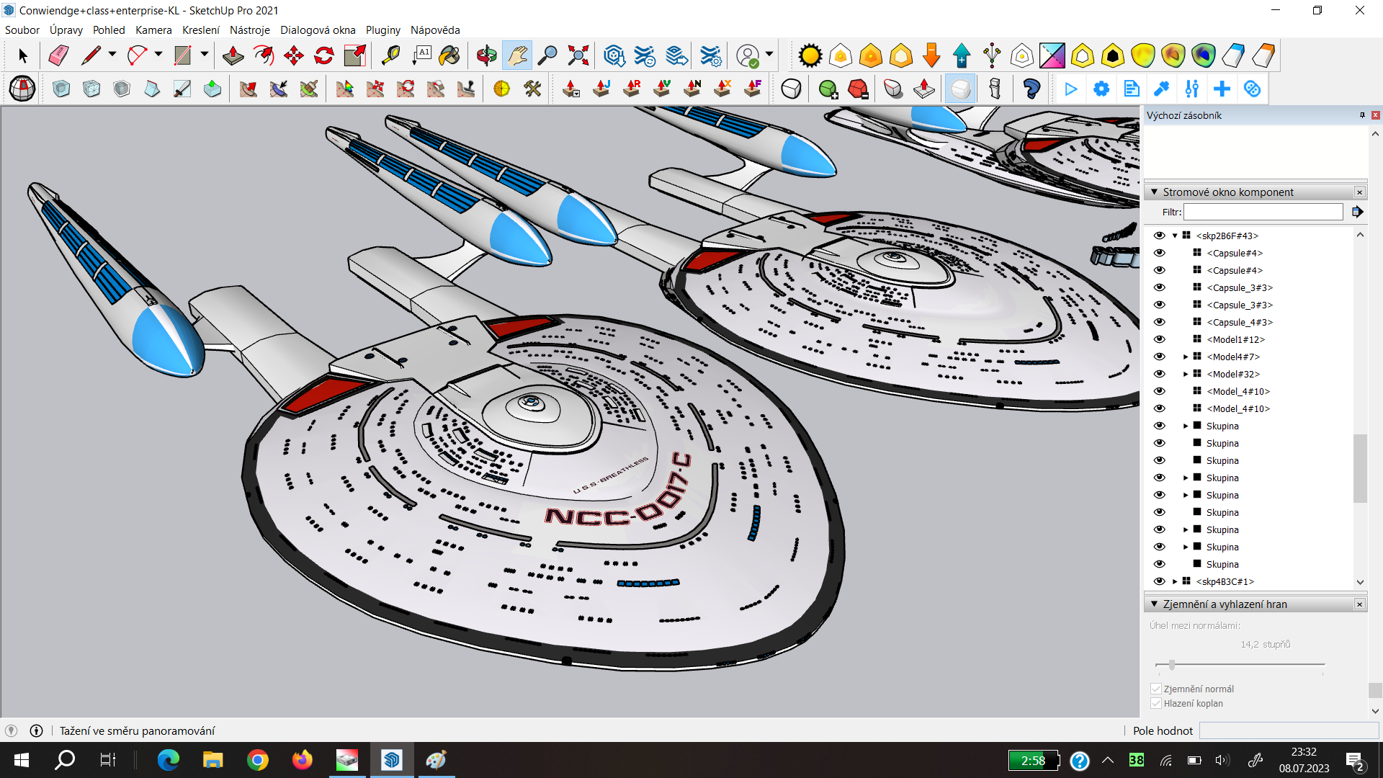Open the Úpravy menu
This screenshot has width=1383, height=778.
[x=66, y=30]
